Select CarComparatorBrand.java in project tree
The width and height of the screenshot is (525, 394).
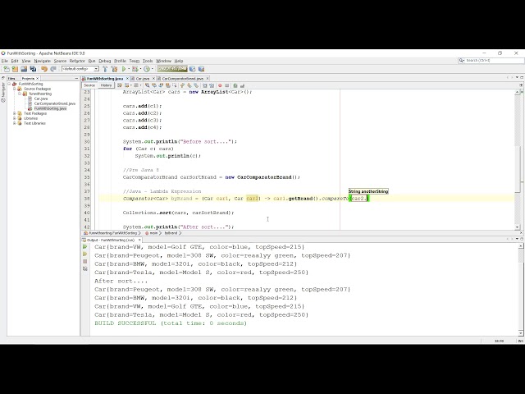[x=55, y=103]
